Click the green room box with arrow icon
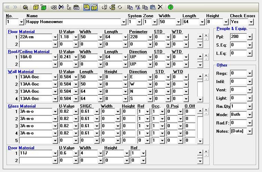This screenshot has width=262, height=172. click(x=43, y=7)
